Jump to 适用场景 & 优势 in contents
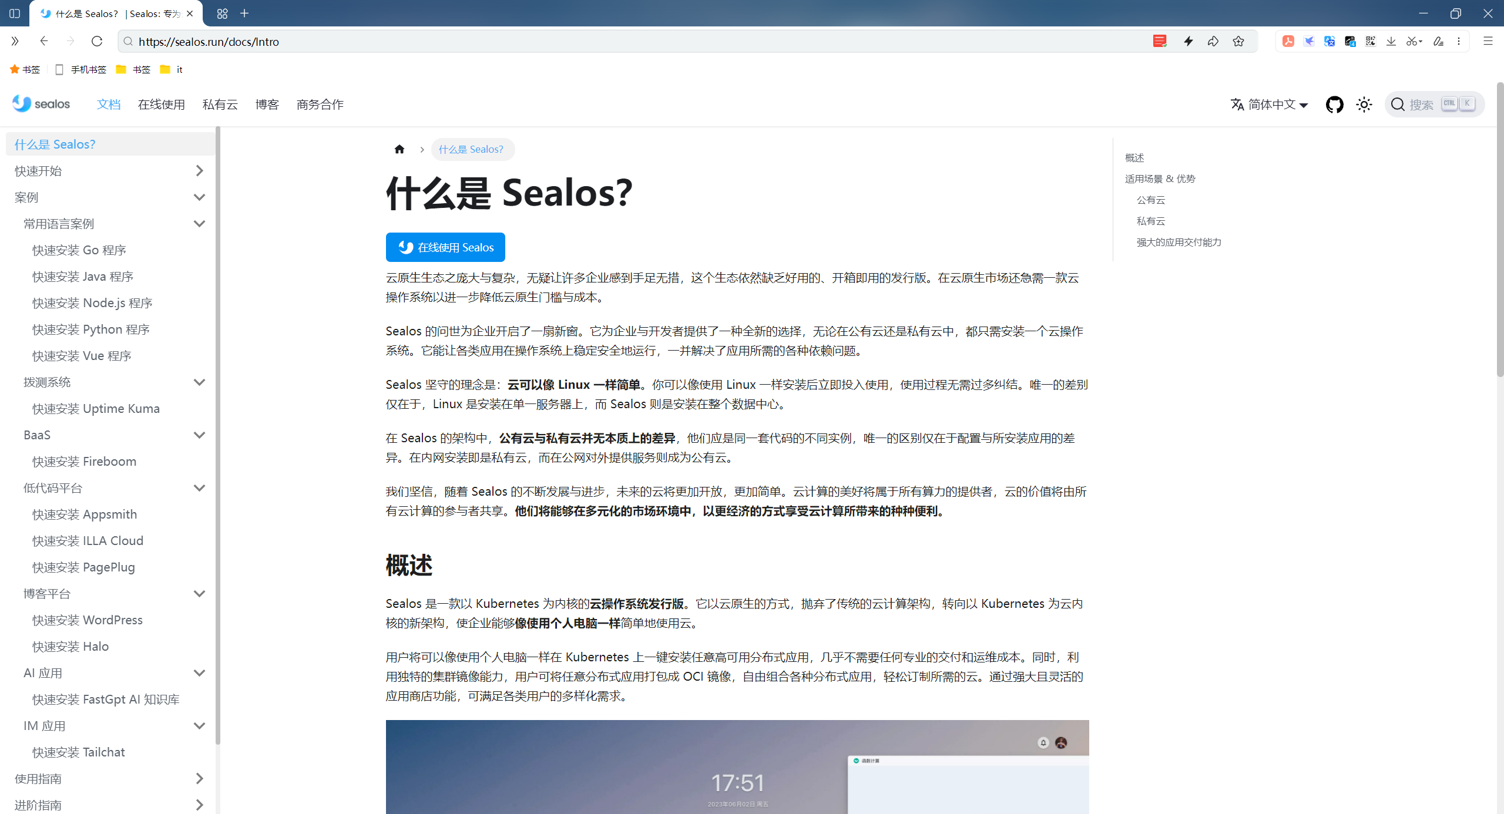Screen dimensions: 1504x814 1160,179
